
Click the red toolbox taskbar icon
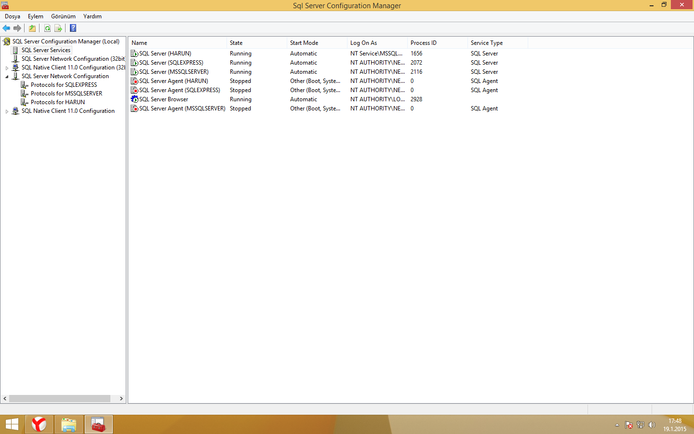[98, 424]
